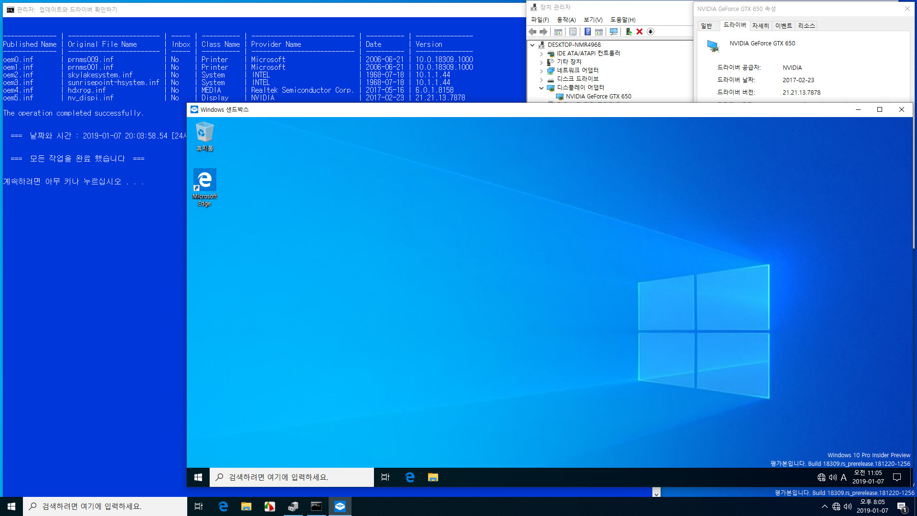Select 드라이버 tab in GTX 650 properties
917x516 pixels.
735,25
